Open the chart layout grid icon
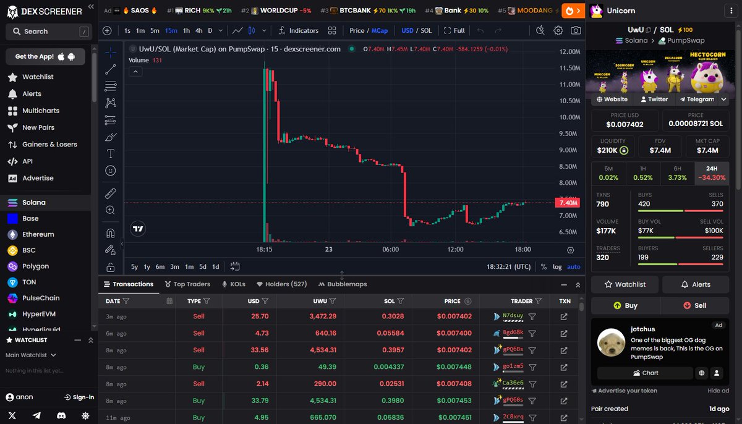The width and height of the screenshot is (742, 424). click(332, 30)
